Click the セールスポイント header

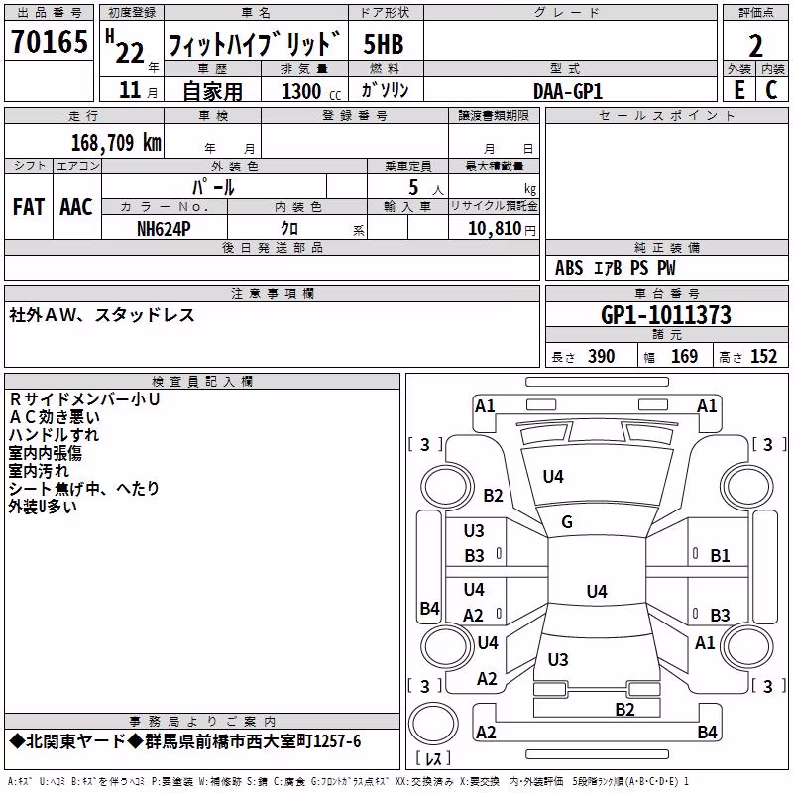pos(666,115)
